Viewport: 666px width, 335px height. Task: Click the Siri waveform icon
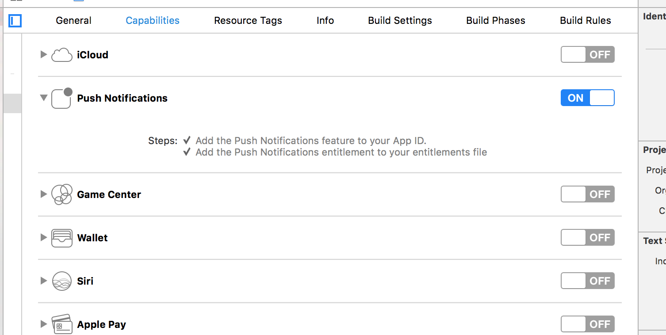pyautogui.click(x=62, y=281)
